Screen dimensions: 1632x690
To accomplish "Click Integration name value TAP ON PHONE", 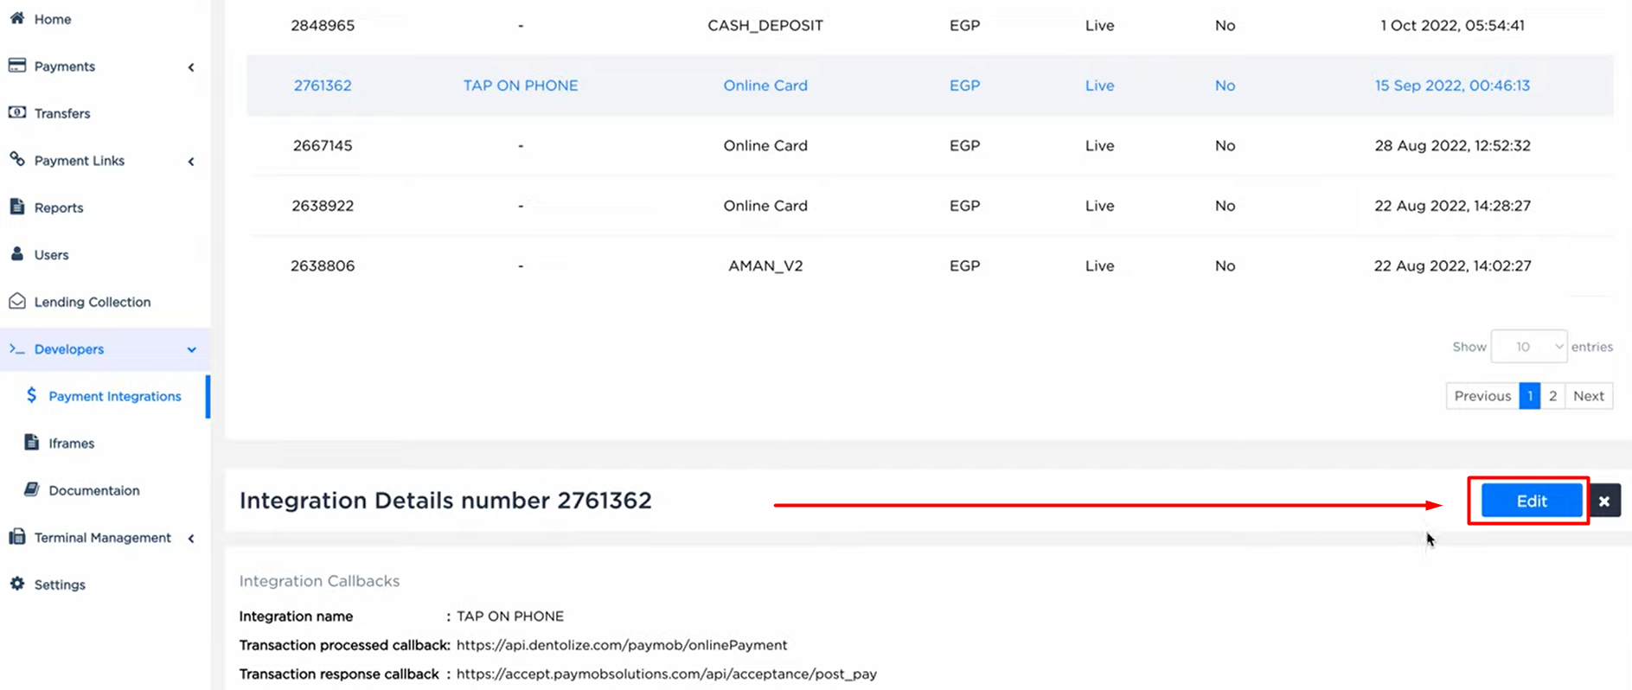I will coord(510,617).
